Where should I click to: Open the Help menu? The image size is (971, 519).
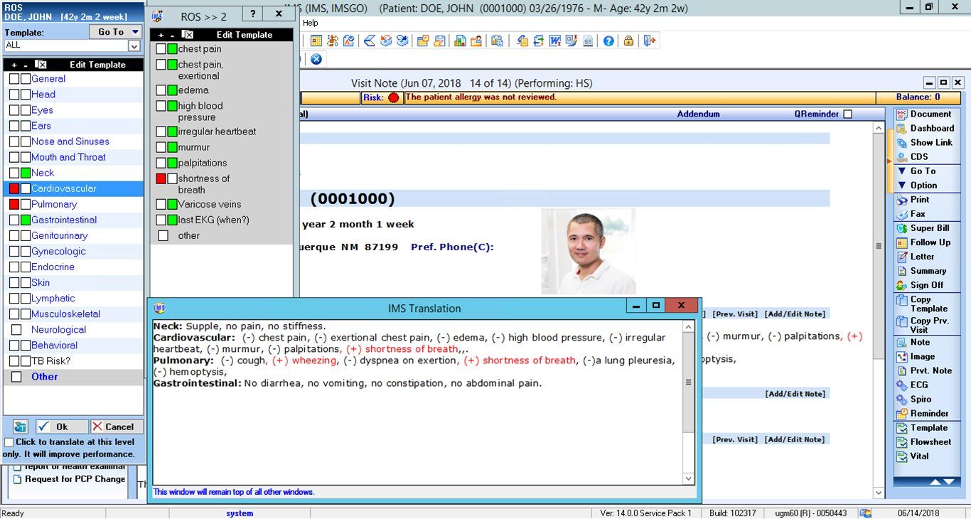tap(310, 23)
